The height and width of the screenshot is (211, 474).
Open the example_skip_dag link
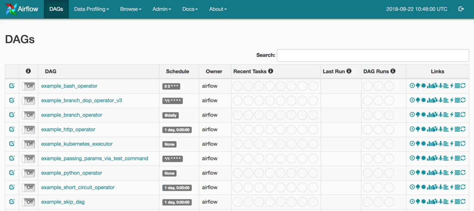tap(63, 202)
